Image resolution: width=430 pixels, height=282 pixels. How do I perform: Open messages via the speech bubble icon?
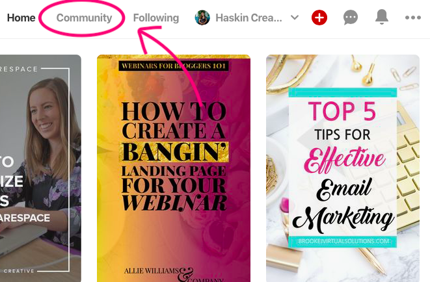pos(351,18)
